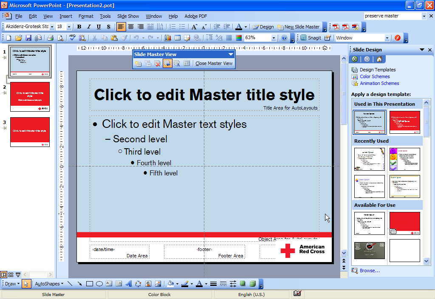435x299 pixels.
Task: Click the Home icon in Slide Design pane
Action: tap(379, 59)
